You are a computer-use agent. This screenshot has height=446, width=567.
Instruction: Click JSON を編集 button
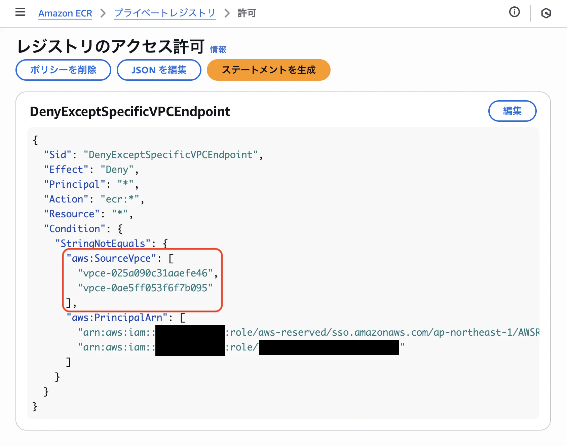pyautogui.click(x=159, y=70)
